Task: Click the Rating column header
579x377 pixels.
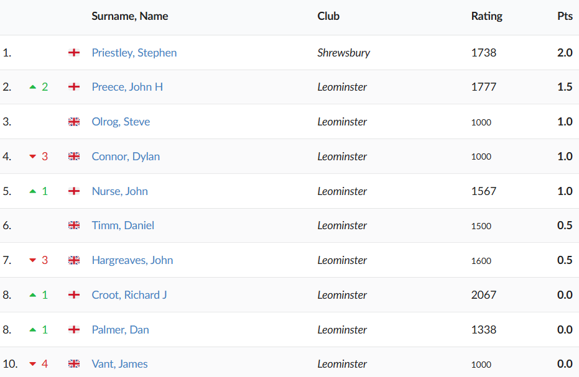Action: pos(486,16)
